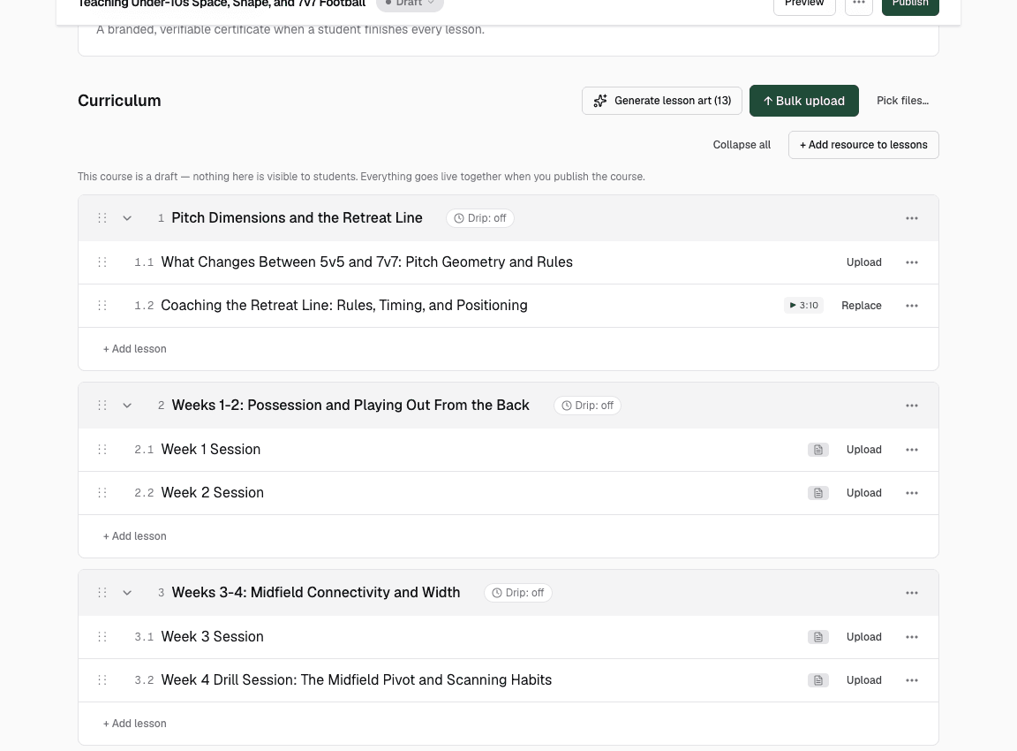The height and width of the screenshot is (751, 1017).
Task: Upload content for Week 2 Session
Action: pos(864,493)
